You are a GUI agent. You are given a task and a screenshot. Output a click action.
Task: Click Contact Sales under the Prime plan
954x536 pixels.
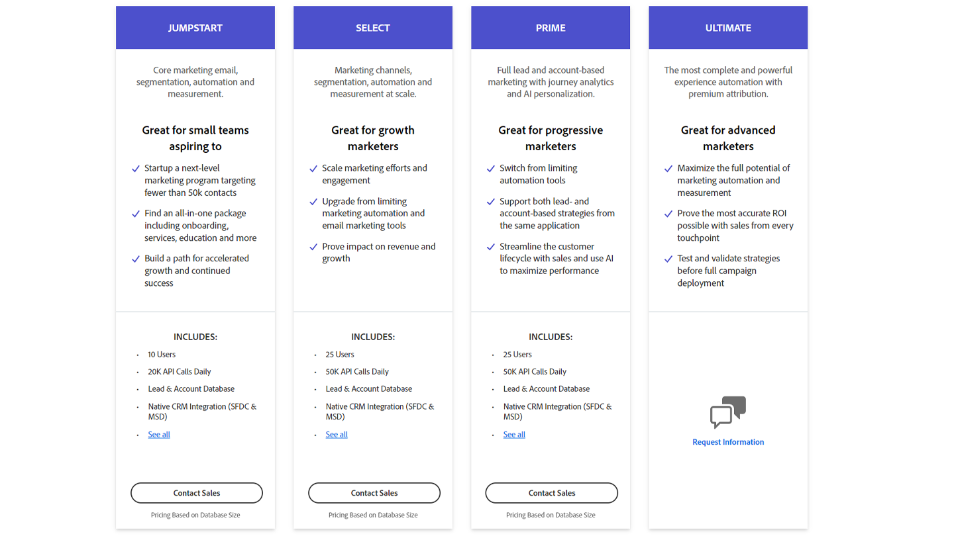(x=551, y=493)
